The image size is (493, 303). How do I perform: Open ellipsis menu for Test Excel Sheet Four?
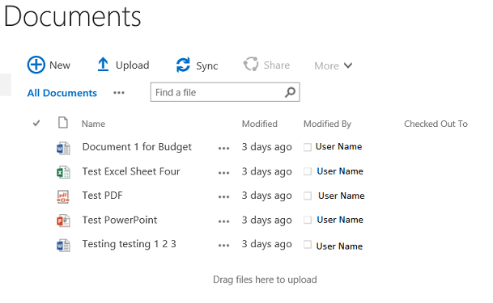click(x=224, y=173)
